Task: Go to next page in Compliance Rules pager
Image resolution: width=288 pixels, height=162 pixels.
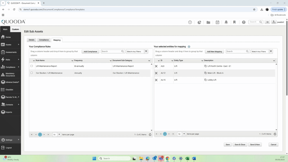Action: tap(44, 135)
